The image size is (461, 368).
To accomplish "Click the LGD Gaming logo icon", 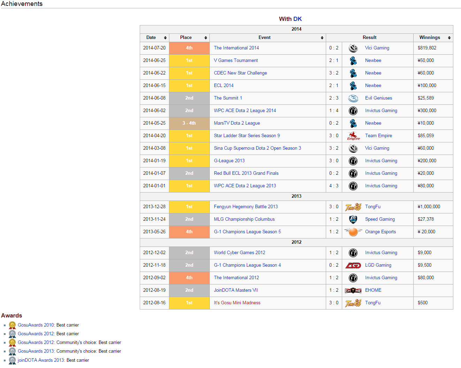I will tap(353, 265).
